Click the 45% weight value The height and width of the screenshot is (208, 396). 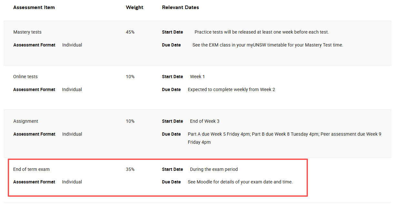(x=130, y=32)
